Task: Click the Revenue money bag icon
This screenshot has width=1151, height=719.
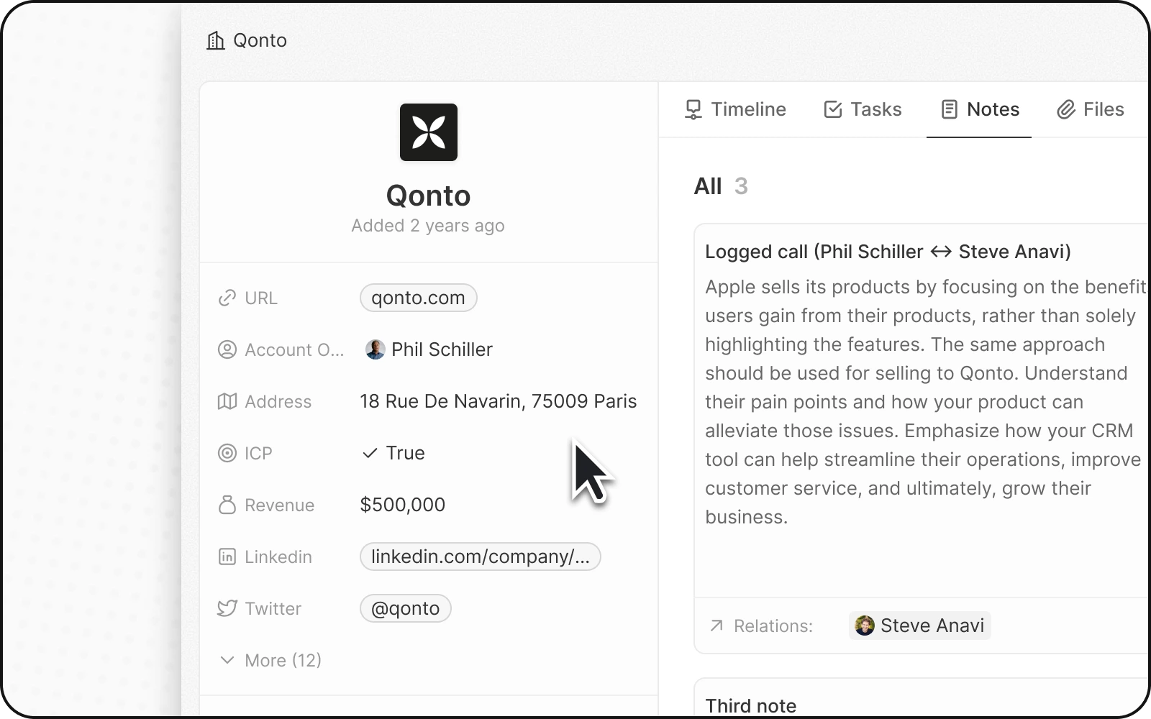Action: click(x=227, y=505)
